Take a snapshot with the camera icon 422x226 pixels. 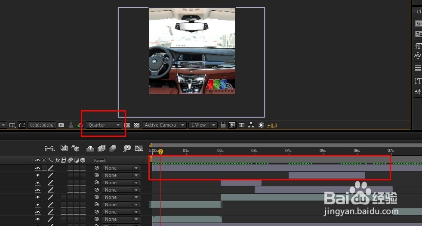coord(62,125)
